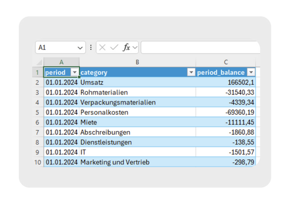Select the value -4339,34

coord(226,103)
